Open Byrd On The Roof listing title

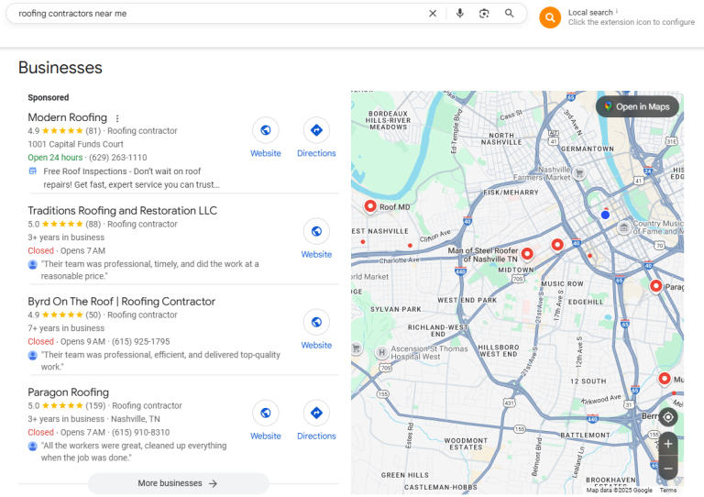pos(121,302)
